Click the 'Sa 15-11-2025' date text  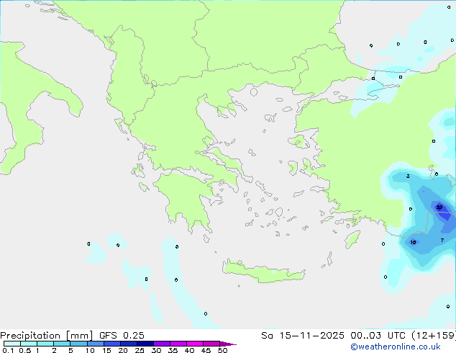(303, 336)
